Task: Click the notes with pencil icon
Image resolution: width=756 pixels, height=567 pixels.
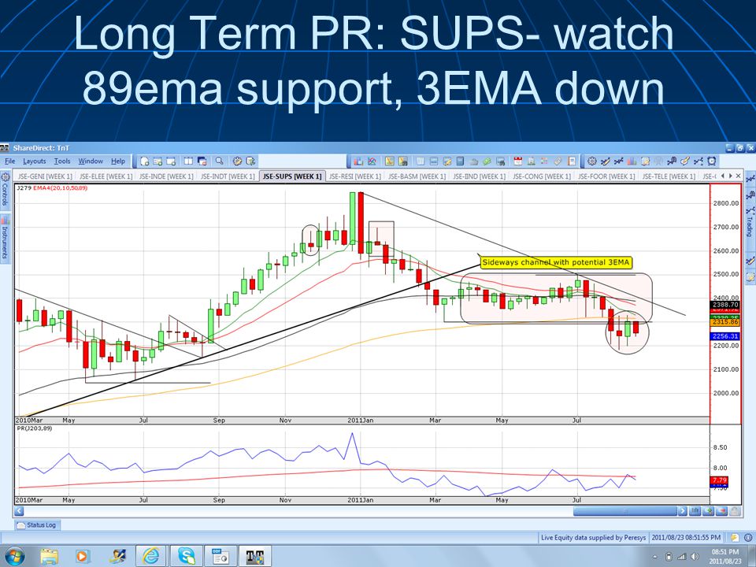Action: tap(646, 161)
